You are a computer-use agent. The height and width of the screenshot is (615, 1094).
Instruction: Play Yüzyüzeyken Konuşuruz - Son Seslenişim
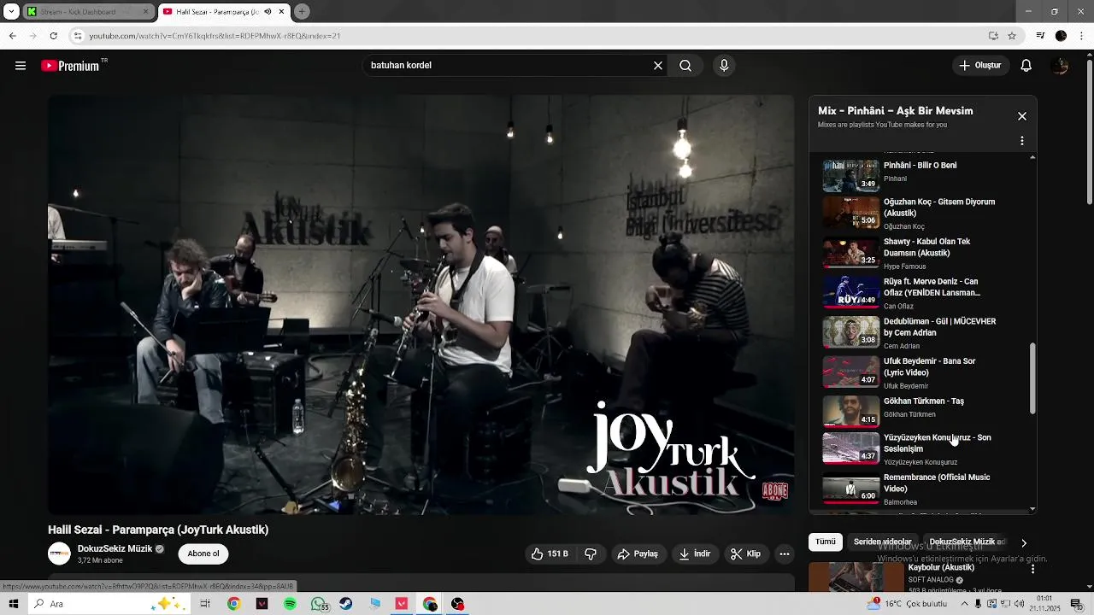tap(923, 449)
